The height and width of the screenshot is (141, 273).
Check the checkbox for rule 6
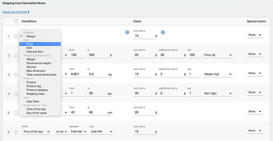(x=16, y=132)
